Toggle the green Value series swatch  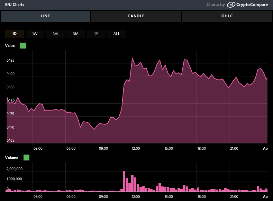tap(23, 46)
